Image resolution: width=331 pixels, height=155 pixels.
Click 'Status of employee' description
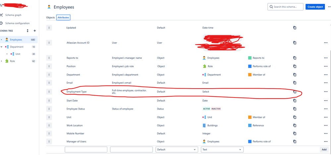pos(123,109)
